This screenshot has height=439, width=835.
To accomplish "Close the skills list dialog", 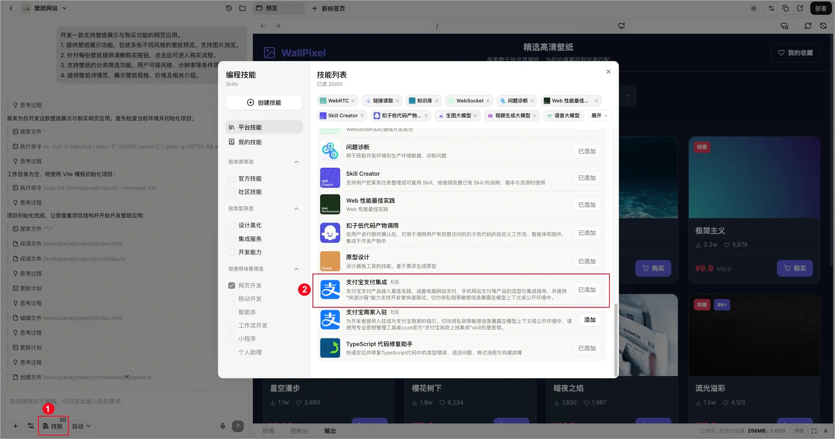I will (609, 72).
